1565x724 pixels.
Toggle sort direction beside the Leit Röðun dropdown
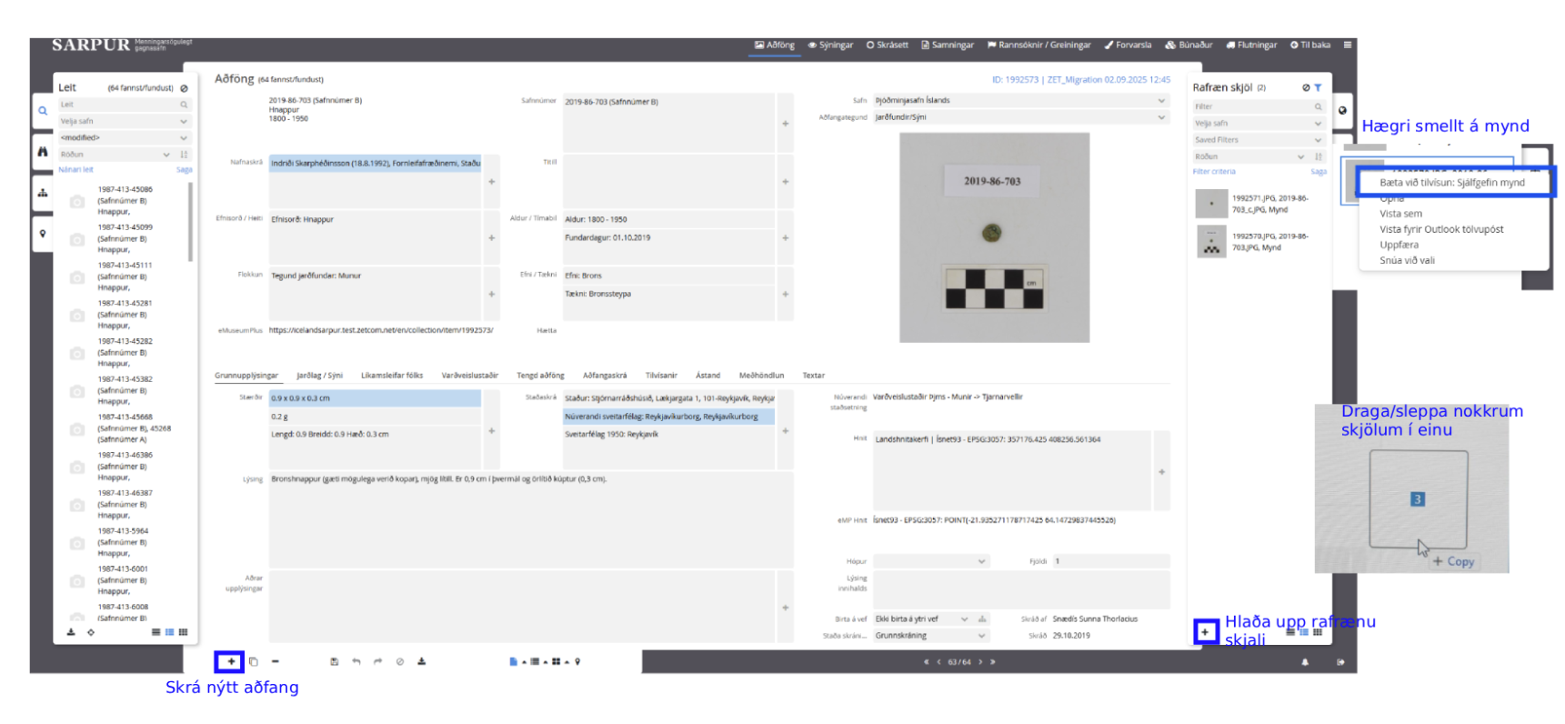(184, 155)
